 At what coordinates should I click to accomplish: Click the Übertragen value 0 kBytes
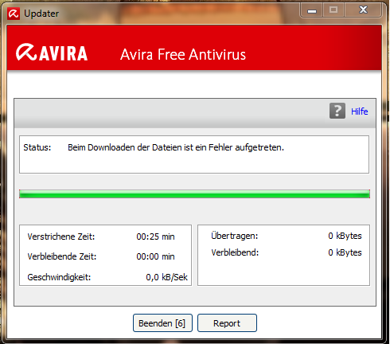click(345, 236)
